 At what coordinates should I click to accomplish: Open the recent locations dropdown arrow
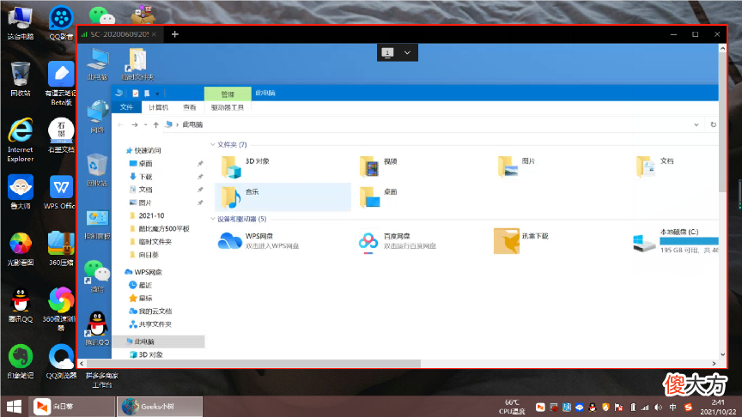click(x=145, y=124)
